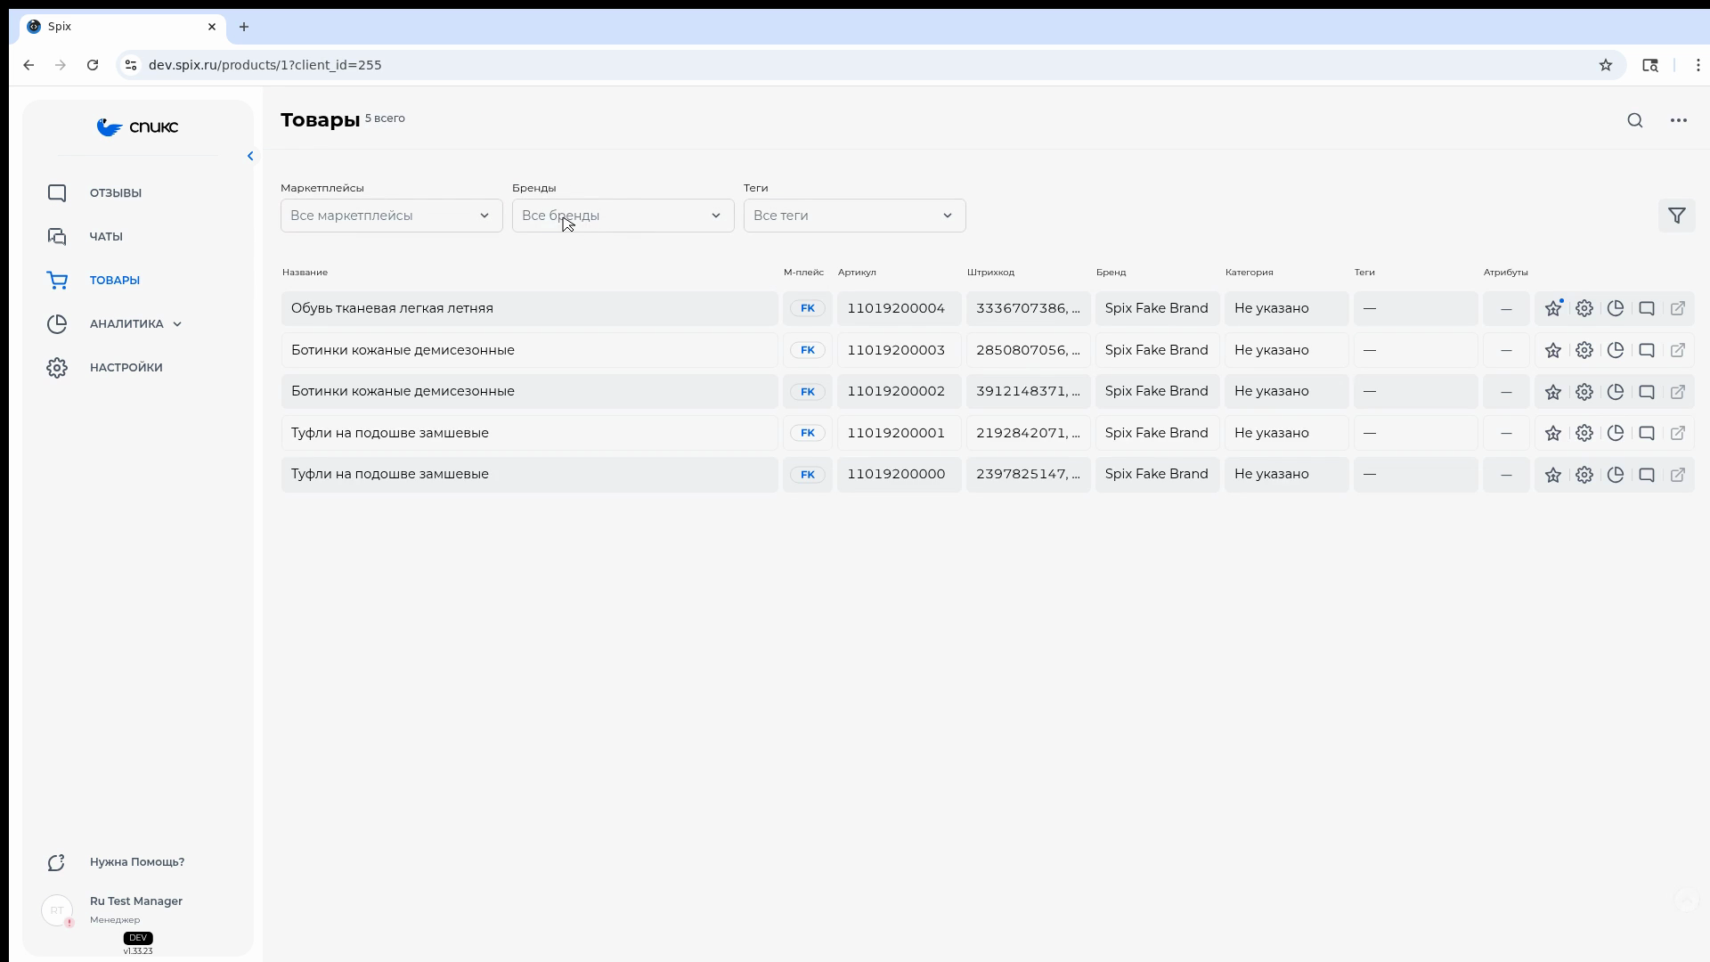Viewport: 1710px width, 962px height.
Task: Open external link for article 11019200002
Action: [x=1678, y=392]
